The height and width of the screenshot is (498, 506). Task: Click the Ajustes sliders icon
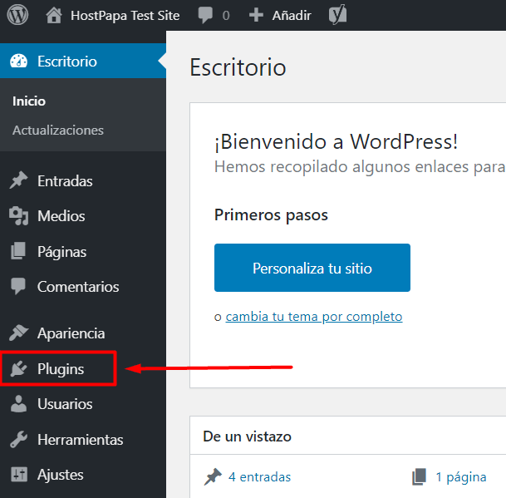(x=19, y=475)
